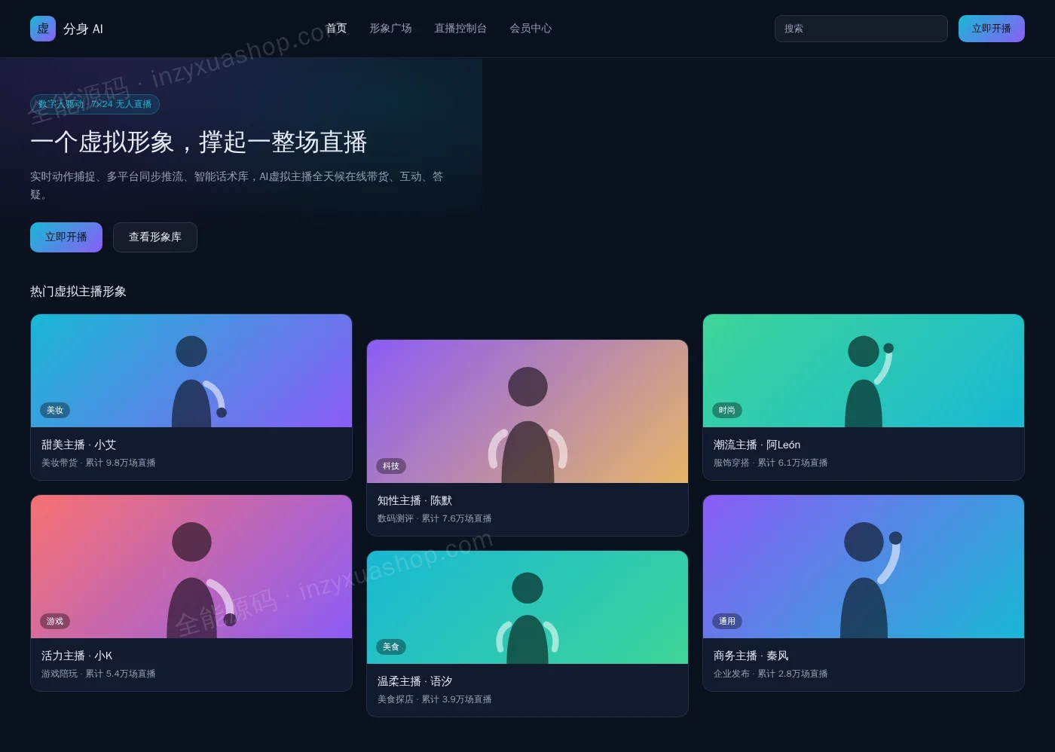Screen dimensions: 1055x752
Task: Click the text 游戏陪玩 · 累计 5.4万场直播
Action: pyautogui.click(x=99, y=674)
